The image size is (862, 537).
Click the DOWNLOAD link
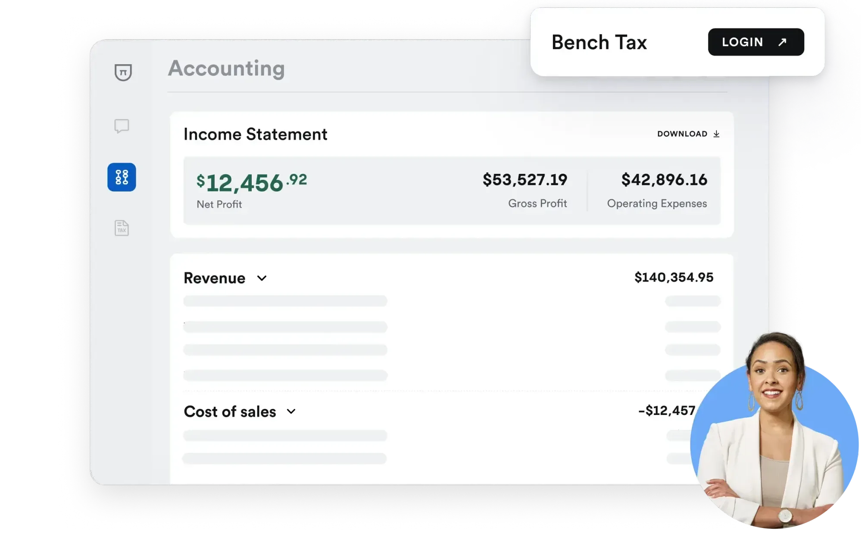[x=688, y=134]
